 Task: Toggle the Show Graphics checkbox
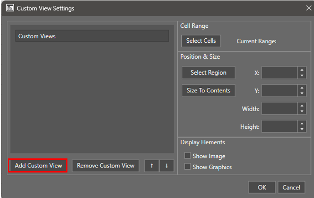point(187,167)
